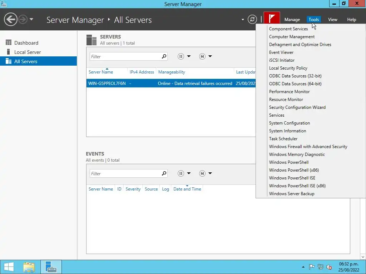This screenshot has width=366, height=274.
Task: Open System Information
Action: click(287, 131)
